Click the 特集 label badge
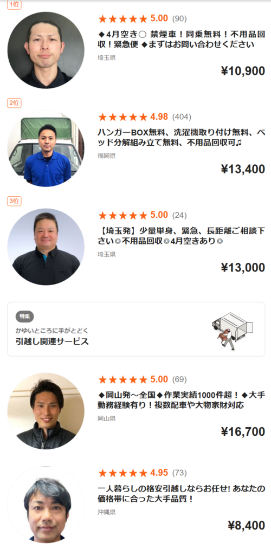271x555 pixels. pos(25,317)
